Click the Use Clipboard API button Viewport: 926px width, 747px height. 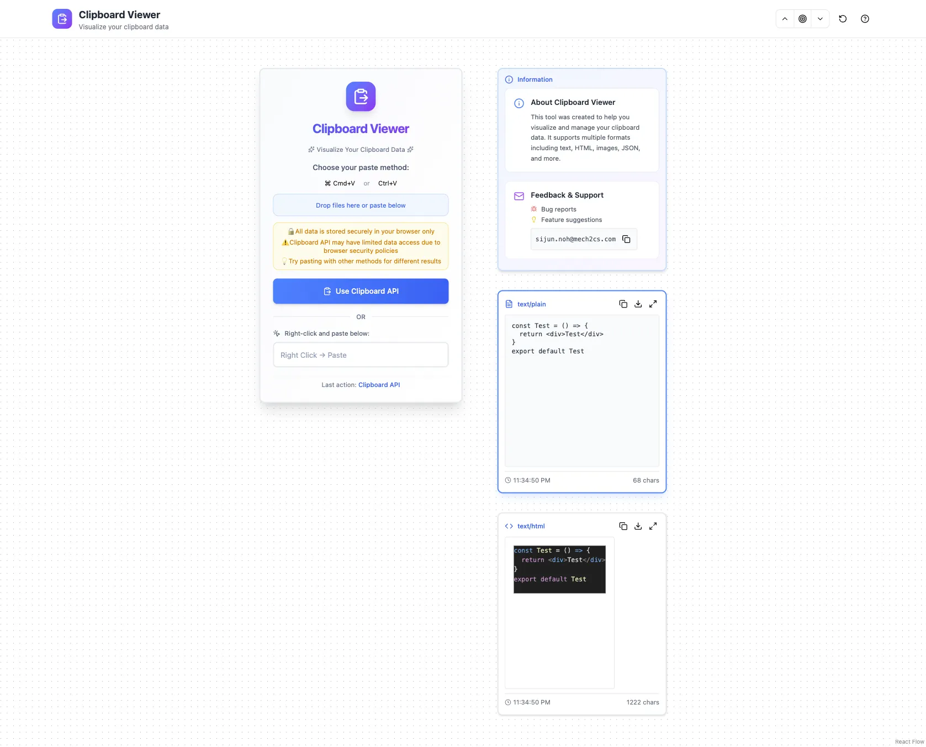tap(360, 291)
